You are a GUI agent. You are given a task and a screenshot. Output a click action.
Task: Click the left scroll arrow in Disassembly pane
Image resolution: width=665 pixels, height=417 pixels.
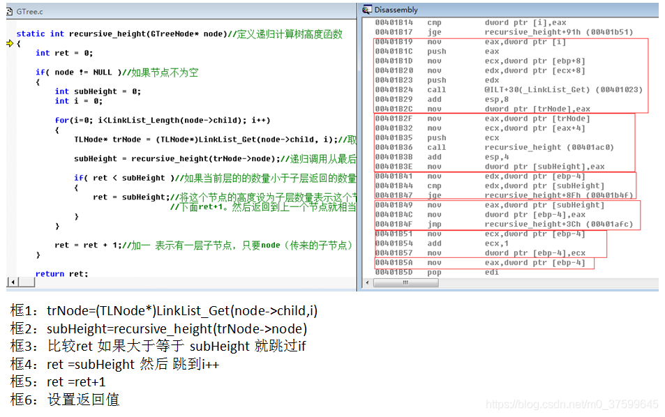367,282
